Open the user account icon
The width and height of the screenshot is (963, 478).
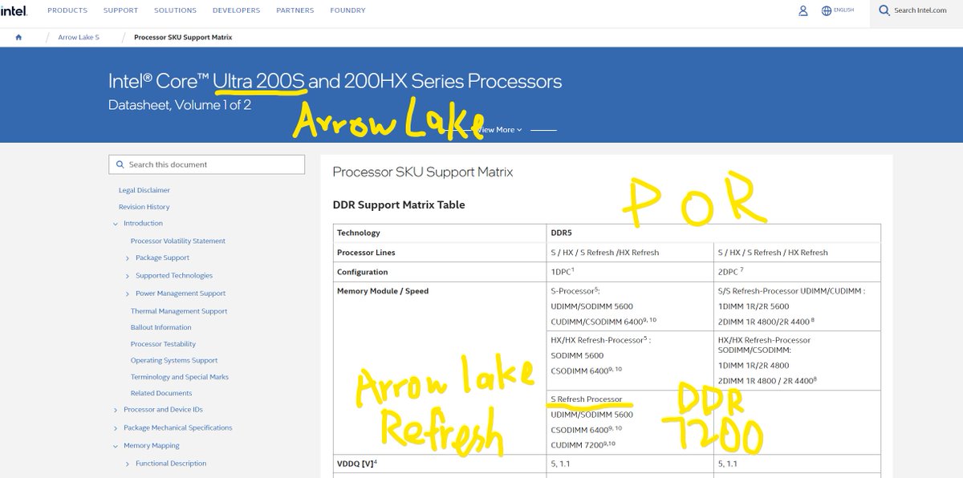coord(802,10)
